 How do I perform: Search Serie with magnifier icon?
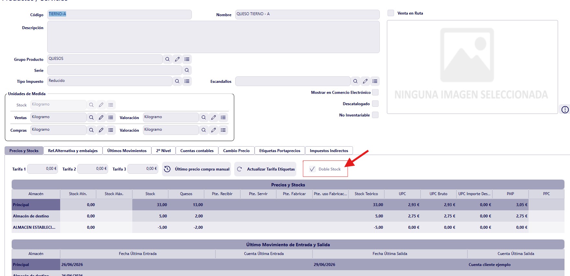point(187,70)
